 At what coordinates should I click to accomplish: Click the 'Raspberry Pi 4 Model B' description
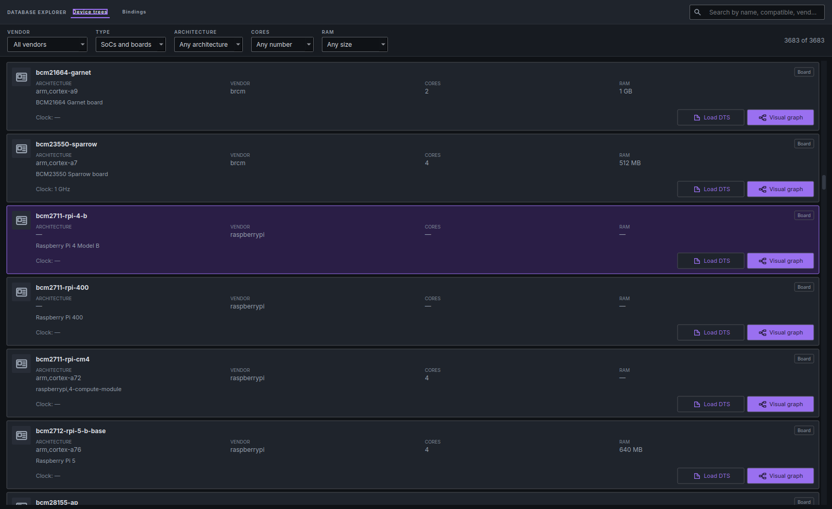(x=68, y=246)
